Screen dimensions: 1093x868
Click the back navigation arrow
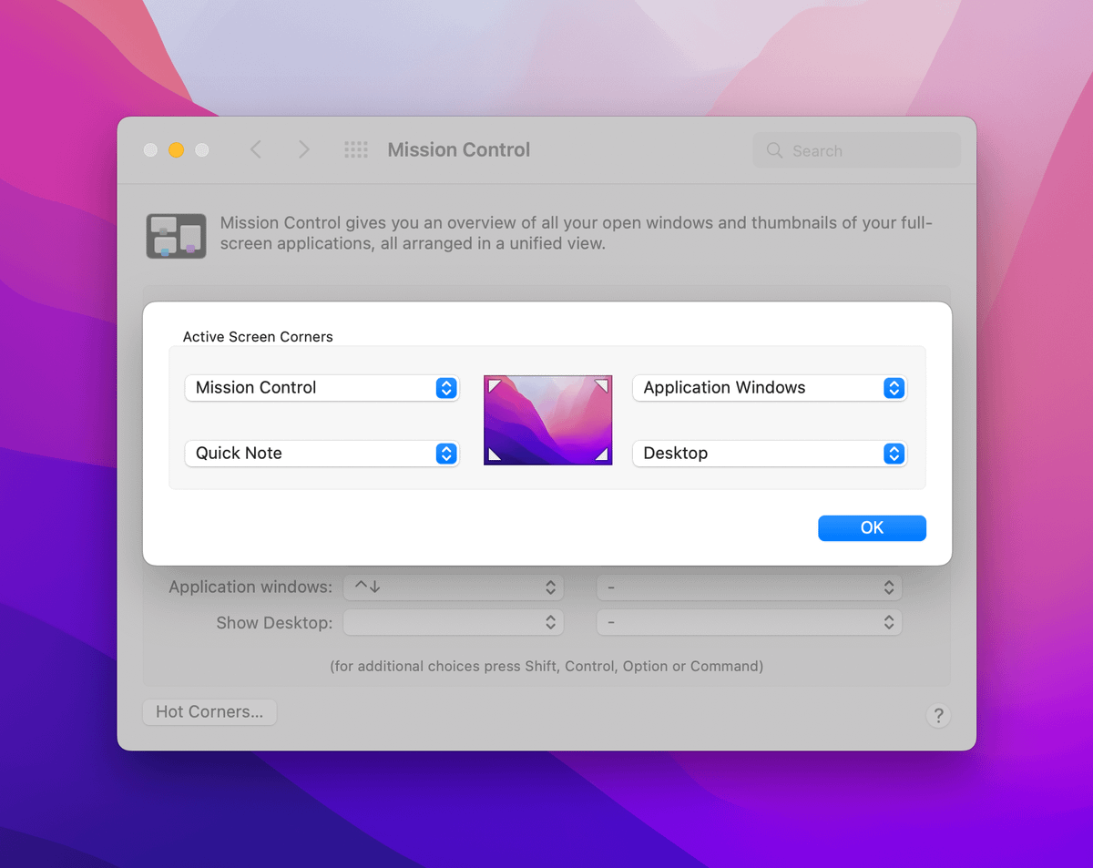tap(256, 150)
